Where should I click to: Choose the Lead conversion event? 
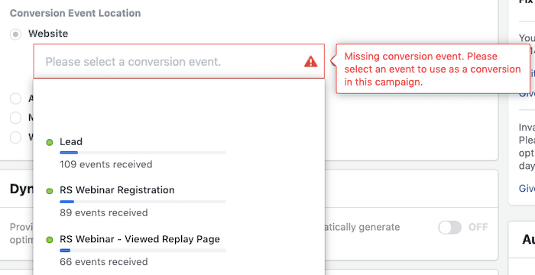tap(179, 153)
